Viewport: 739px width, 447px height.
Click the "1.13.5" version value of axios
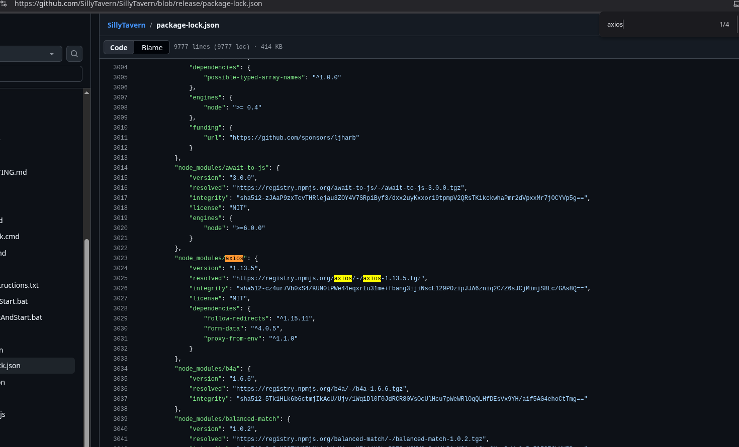tap(243, 268)
